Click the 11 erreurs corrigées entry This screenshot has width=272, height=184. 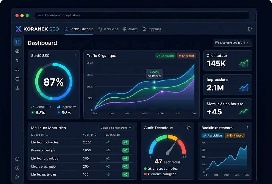[160, 174]
